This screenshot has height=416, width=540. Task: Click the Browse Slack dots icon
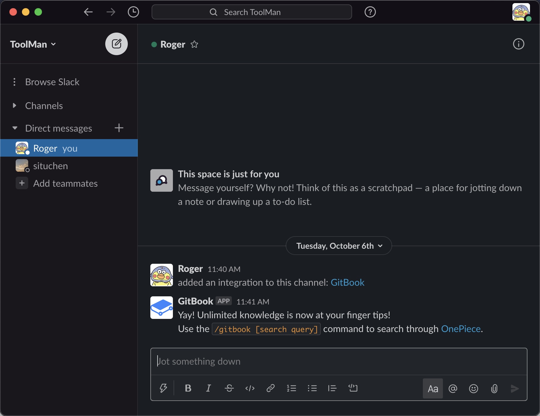tap(14, 82)
